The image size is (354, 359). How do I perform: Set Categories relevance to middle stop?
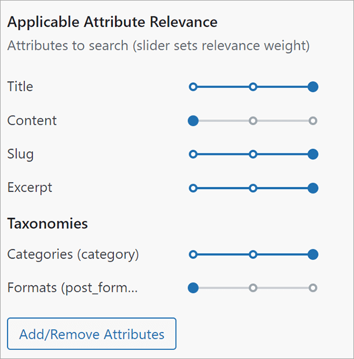point(253,255)
